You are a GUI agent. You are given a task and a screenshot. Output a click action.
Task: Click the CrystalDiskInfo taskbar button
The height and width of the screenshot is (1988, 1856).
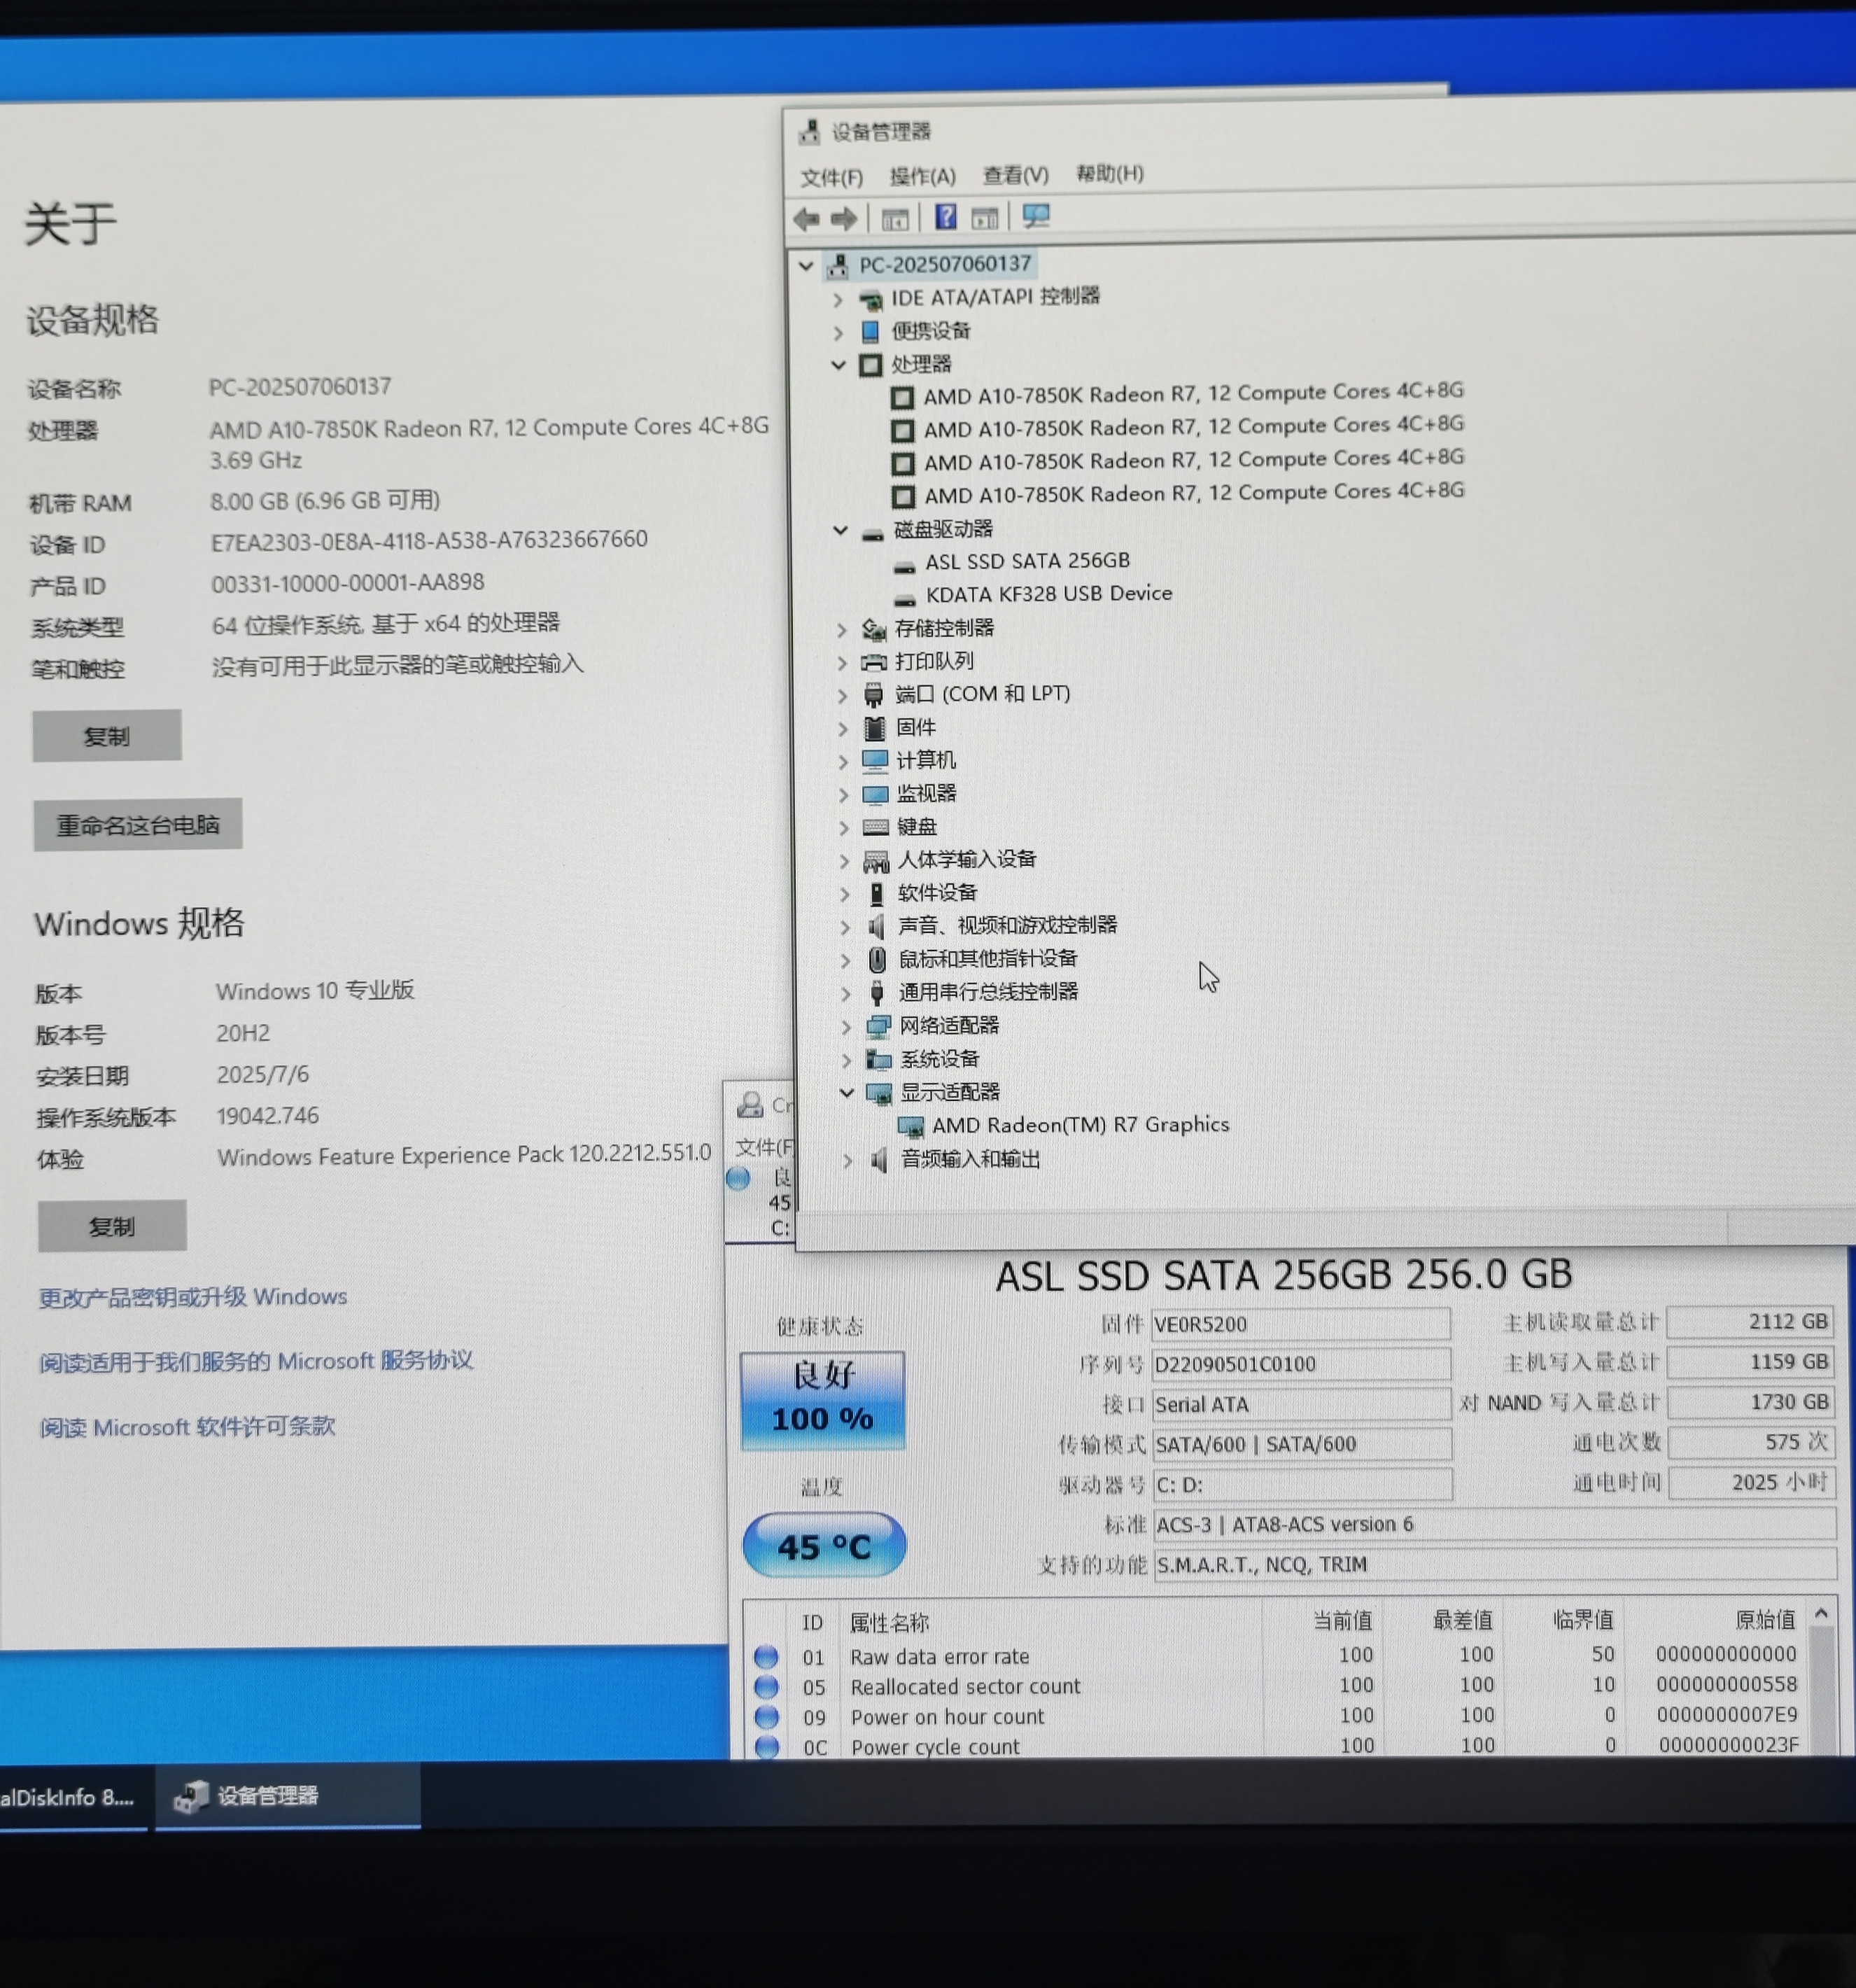point(74,1797)
